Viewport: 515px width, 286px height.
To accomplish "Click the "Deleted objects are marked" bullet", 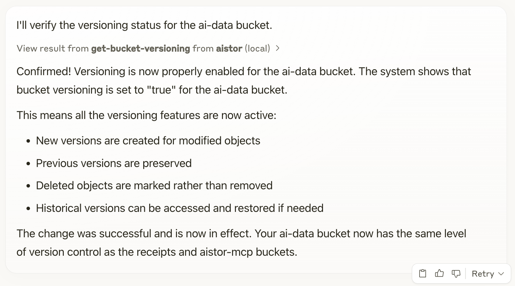I will coord(154,185).
